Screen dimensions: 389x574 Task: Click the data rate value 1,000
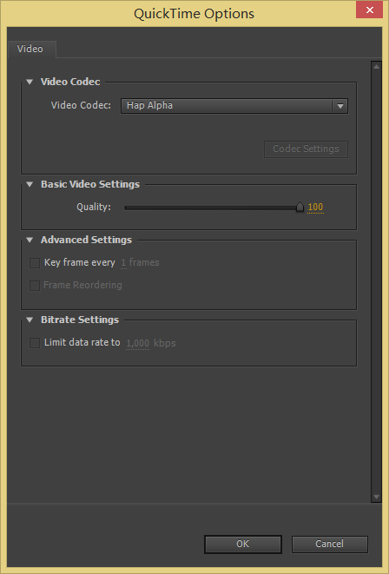coord(137,343)
